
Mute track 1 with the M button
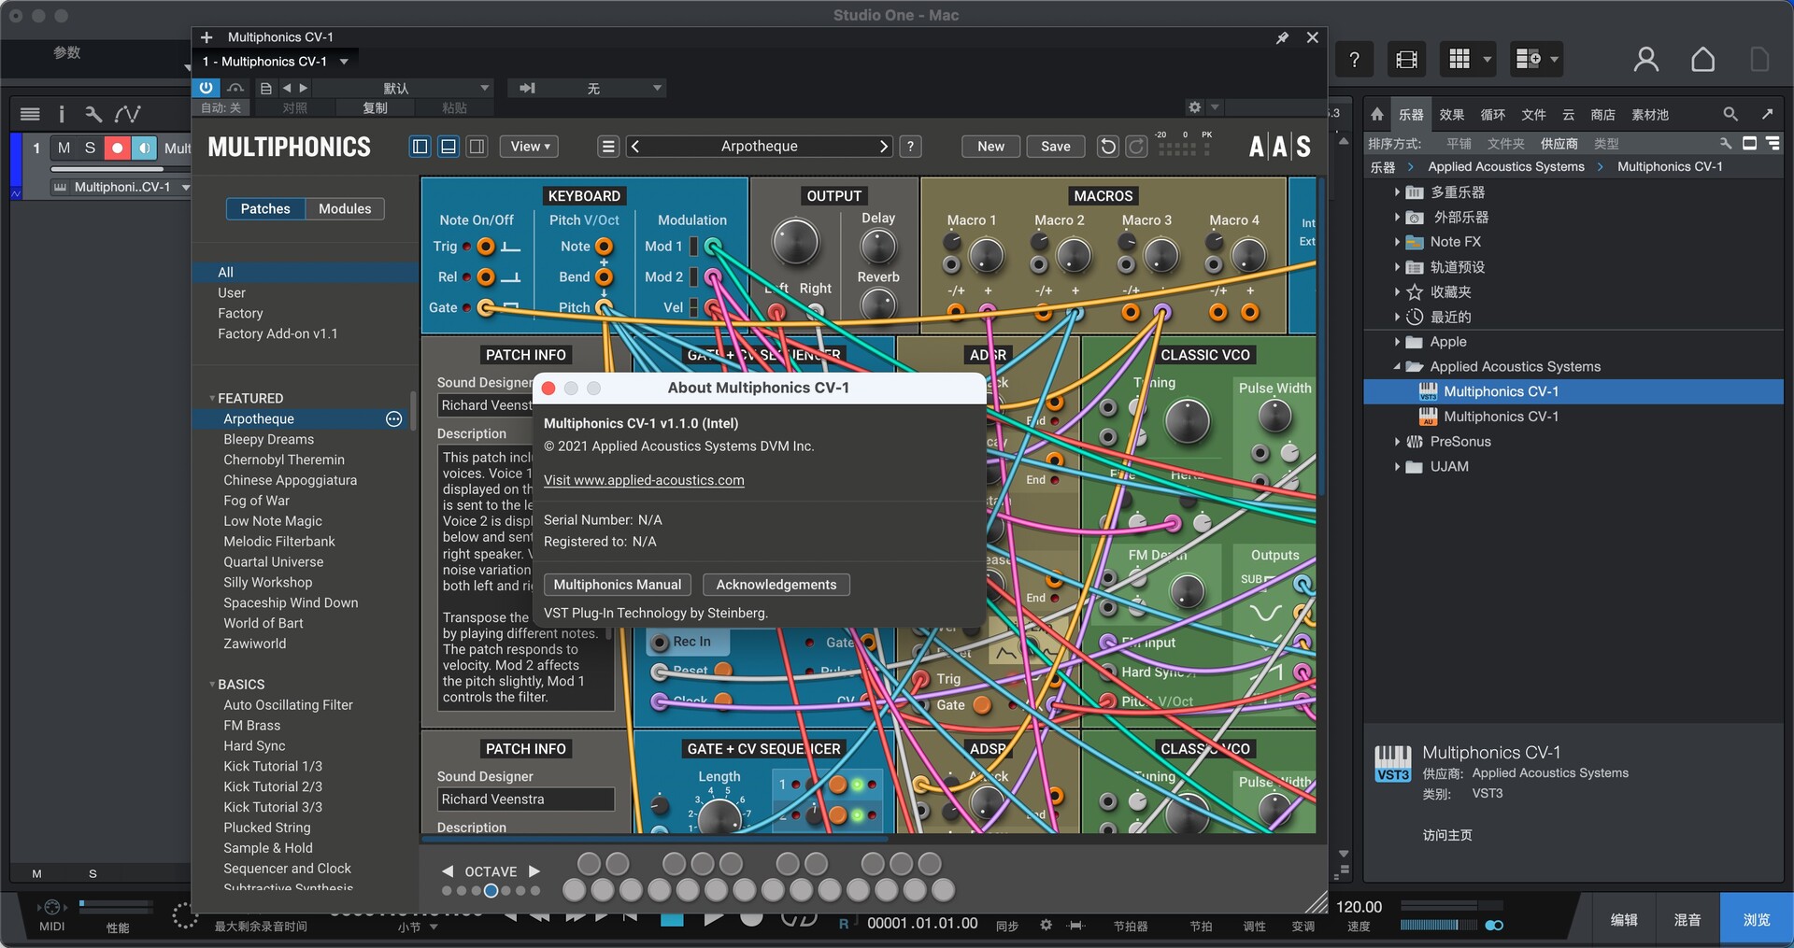(x=64, y=148)
